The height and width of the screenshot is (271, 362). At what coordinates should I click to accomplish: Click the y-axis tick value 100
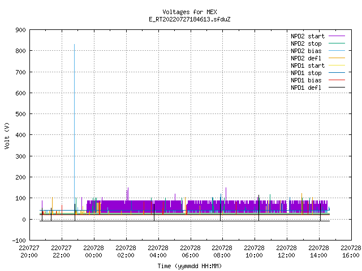click(20, 198)
